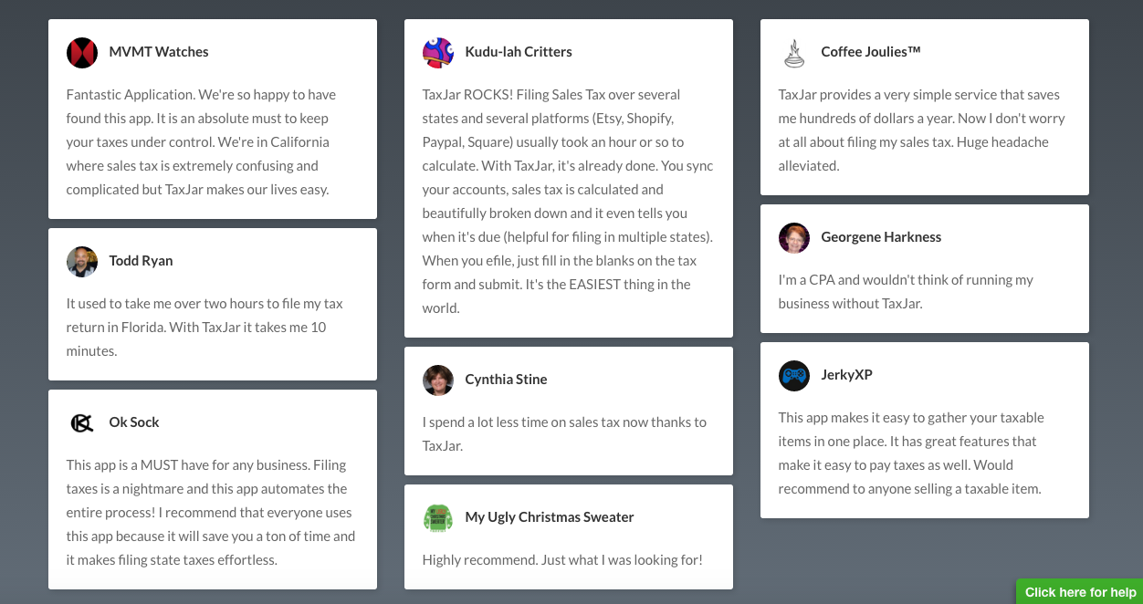Click the My Ugly Christmas Sweater icon
The width and height of the screenshot is (1143, 604).
[438, 517]
